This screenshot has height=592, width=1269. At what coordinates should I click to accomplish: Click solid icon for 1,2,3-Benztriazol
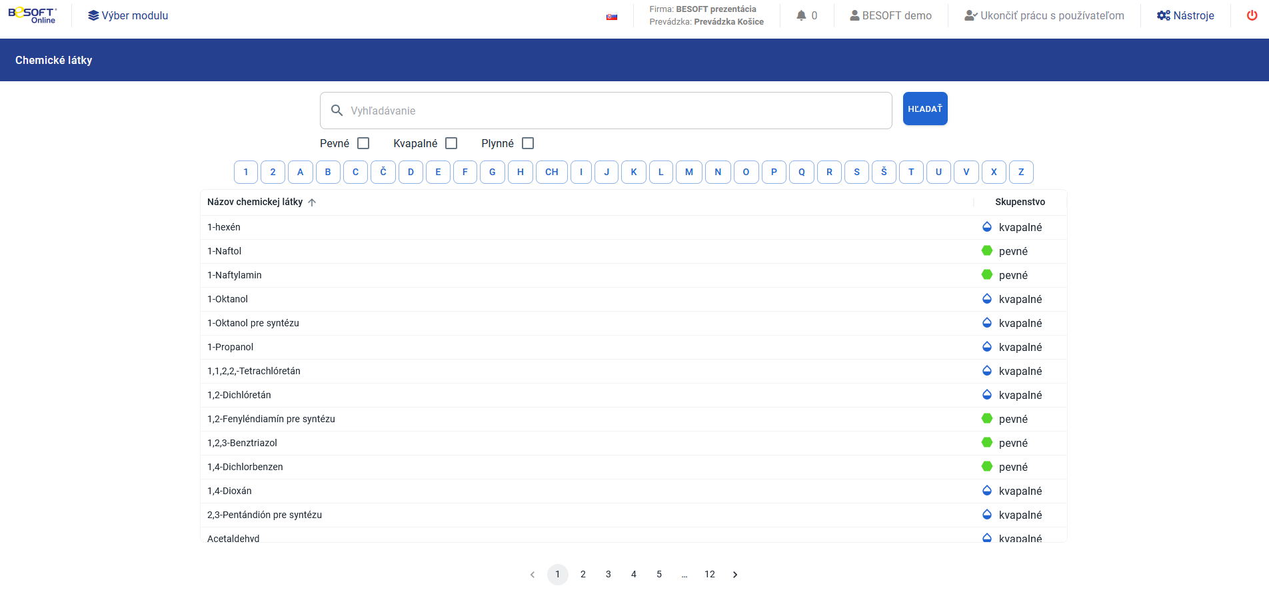click(987, 442)
